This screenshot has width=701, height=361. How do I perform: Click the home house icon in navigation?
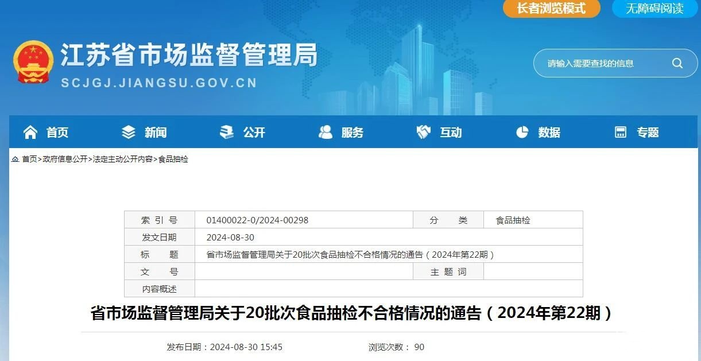(30, 133)
